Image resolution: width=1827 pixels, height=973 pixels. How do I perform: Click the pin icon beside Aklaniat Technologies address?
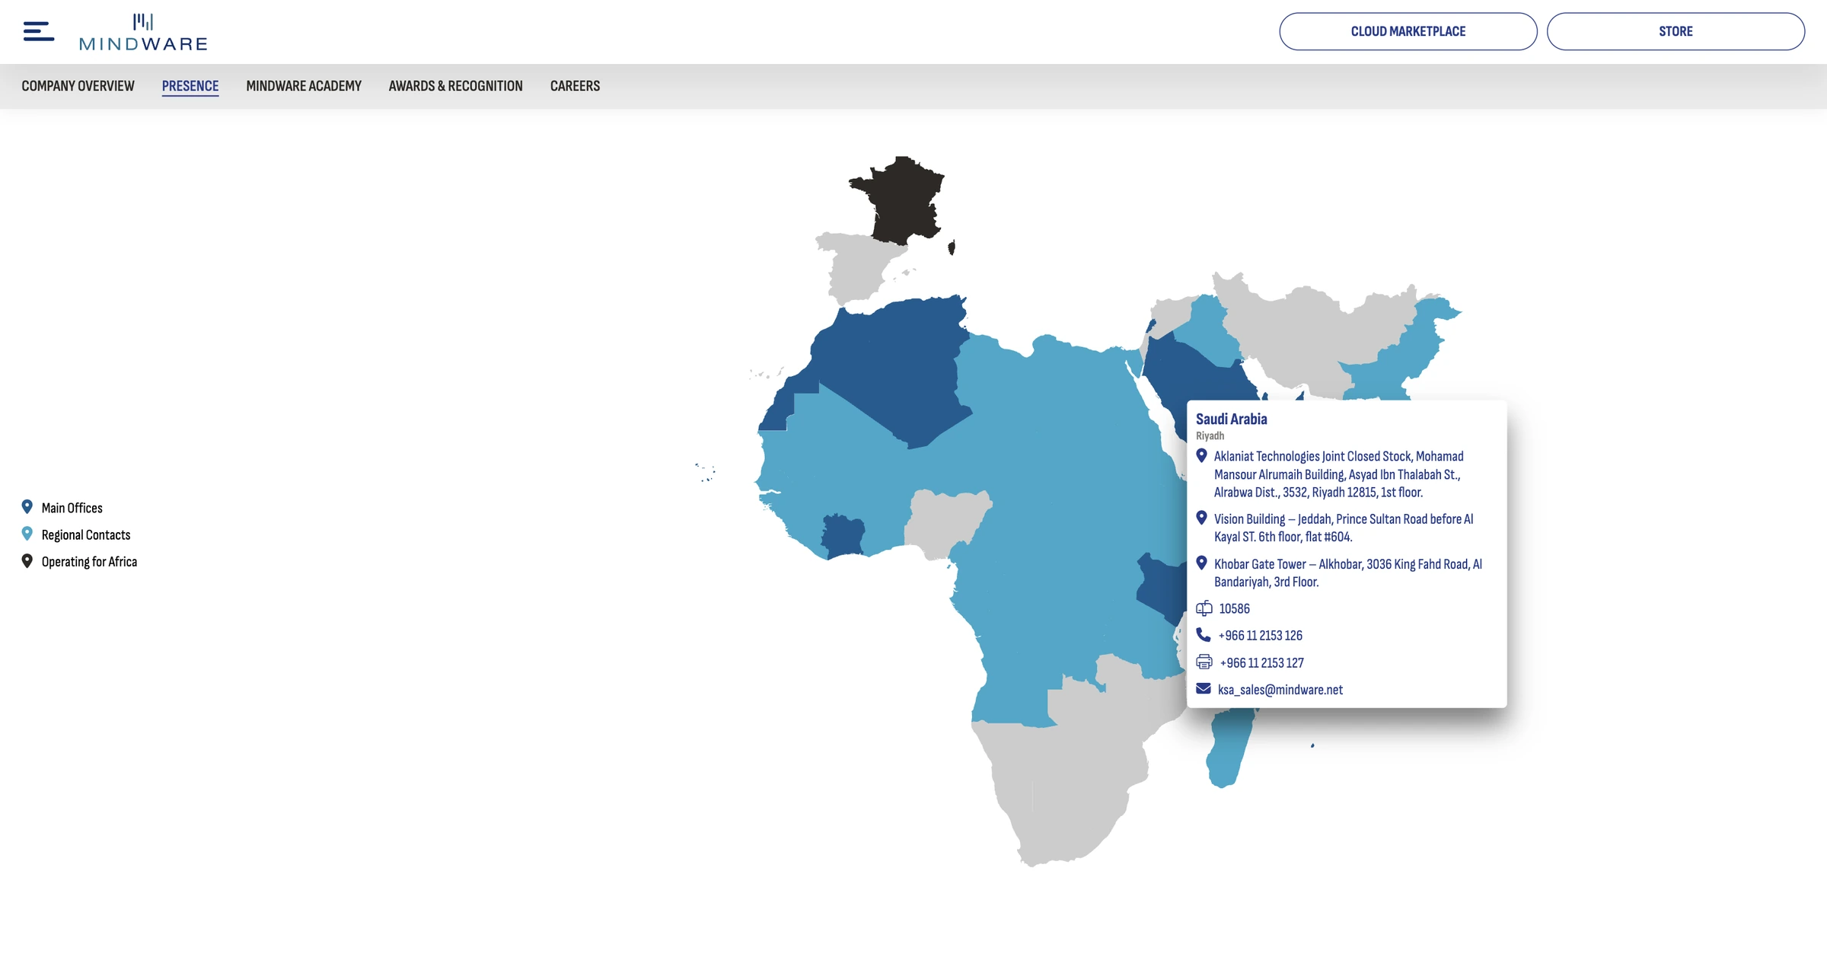(x=1202, y=456)
